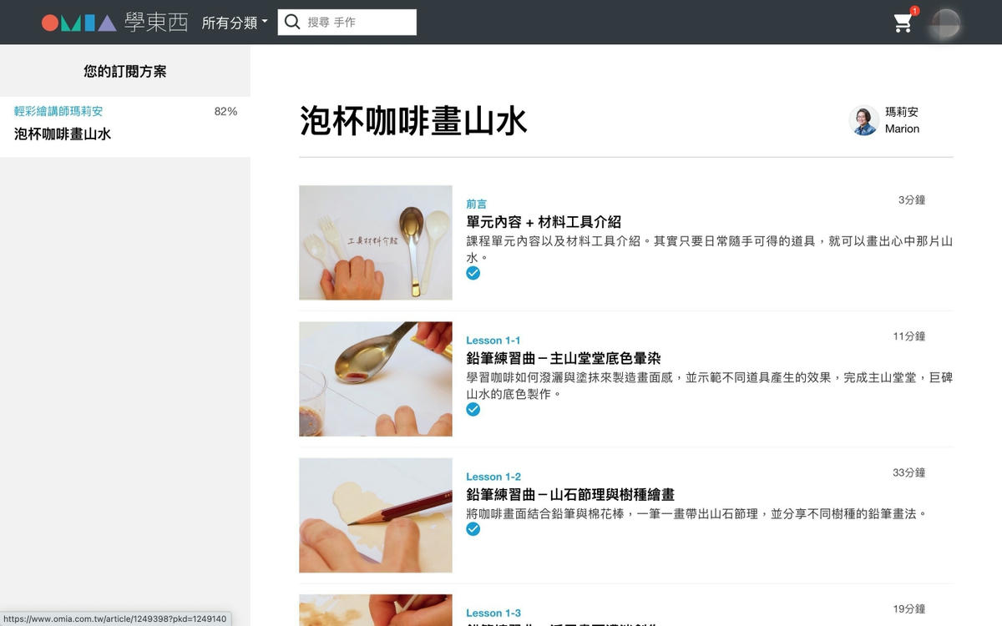Click the Lesson 1-3 label
The width and height of the screenshot is (1002, 626).
(x=493, y=613)
